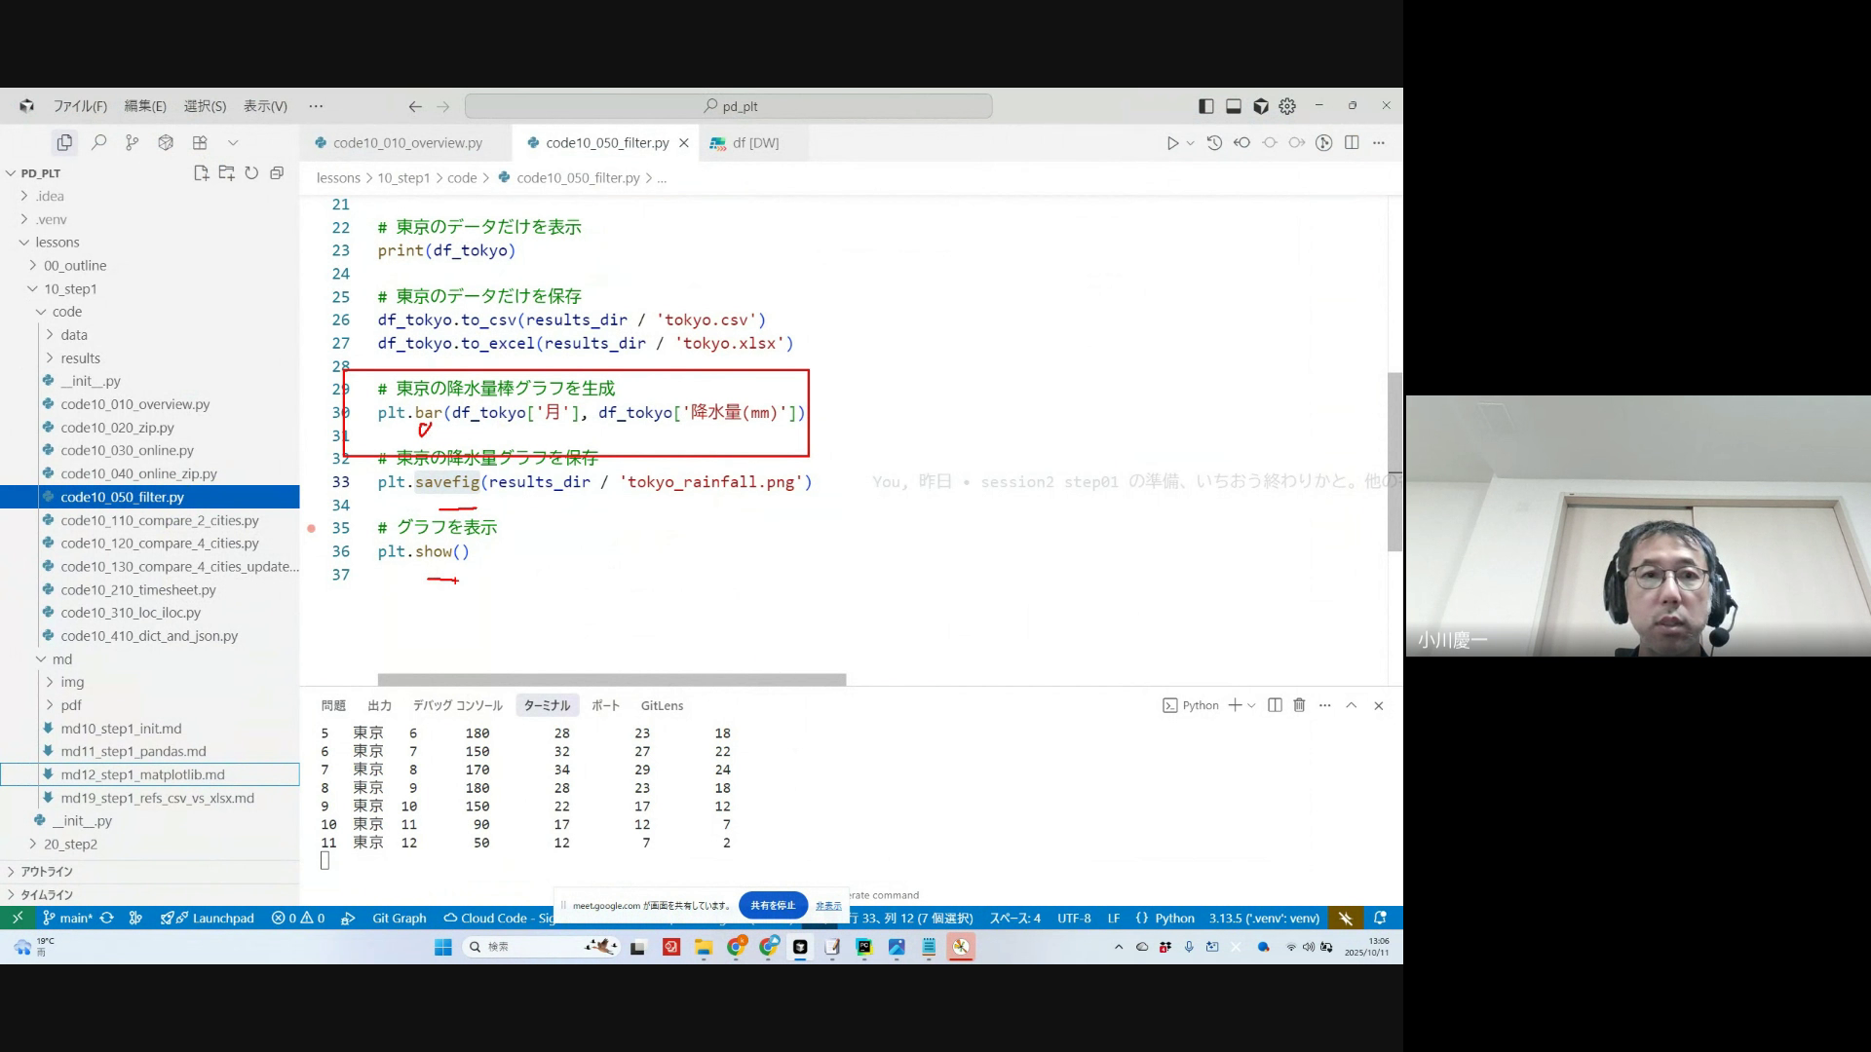Screen dimensions: 1871x1052
Task: Toggle the breakpoint on line 35
Action: point(312,528)
